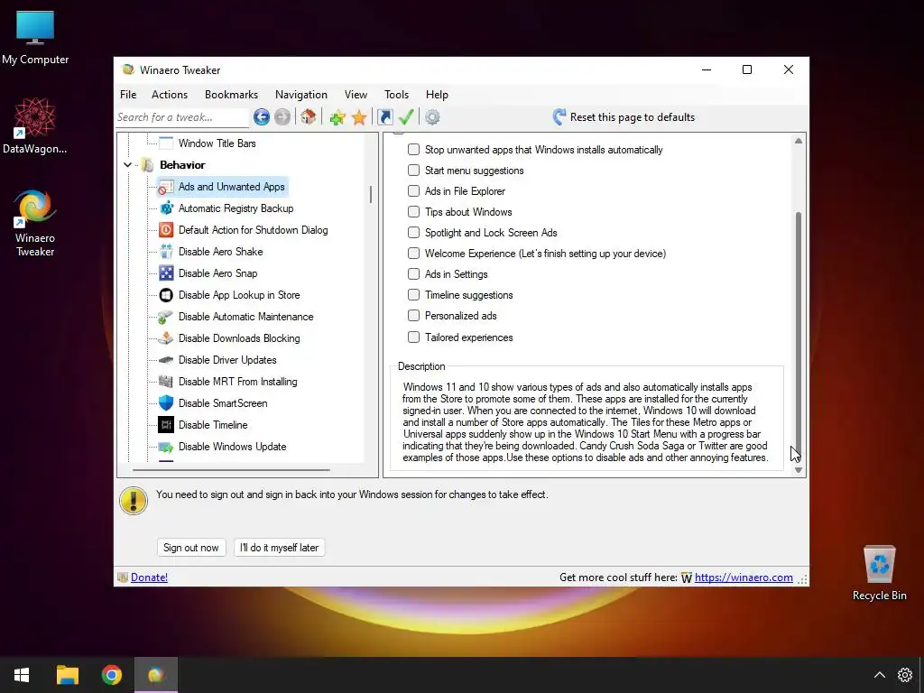Screen dimensions: 924x693
Task: Click the Disable Windows Update icon
Action: pyautogui.click(x=166, y=447)
